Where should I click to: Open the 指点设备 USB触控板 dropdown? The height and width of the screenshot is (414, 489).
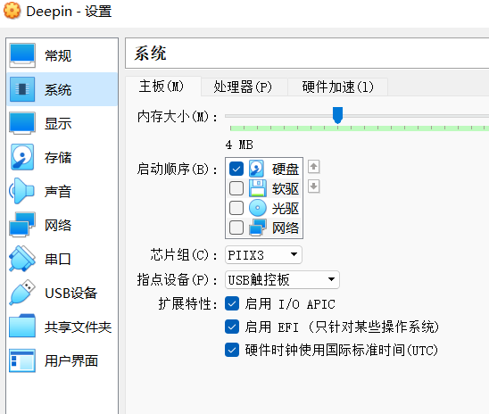(x=282, y=279)
